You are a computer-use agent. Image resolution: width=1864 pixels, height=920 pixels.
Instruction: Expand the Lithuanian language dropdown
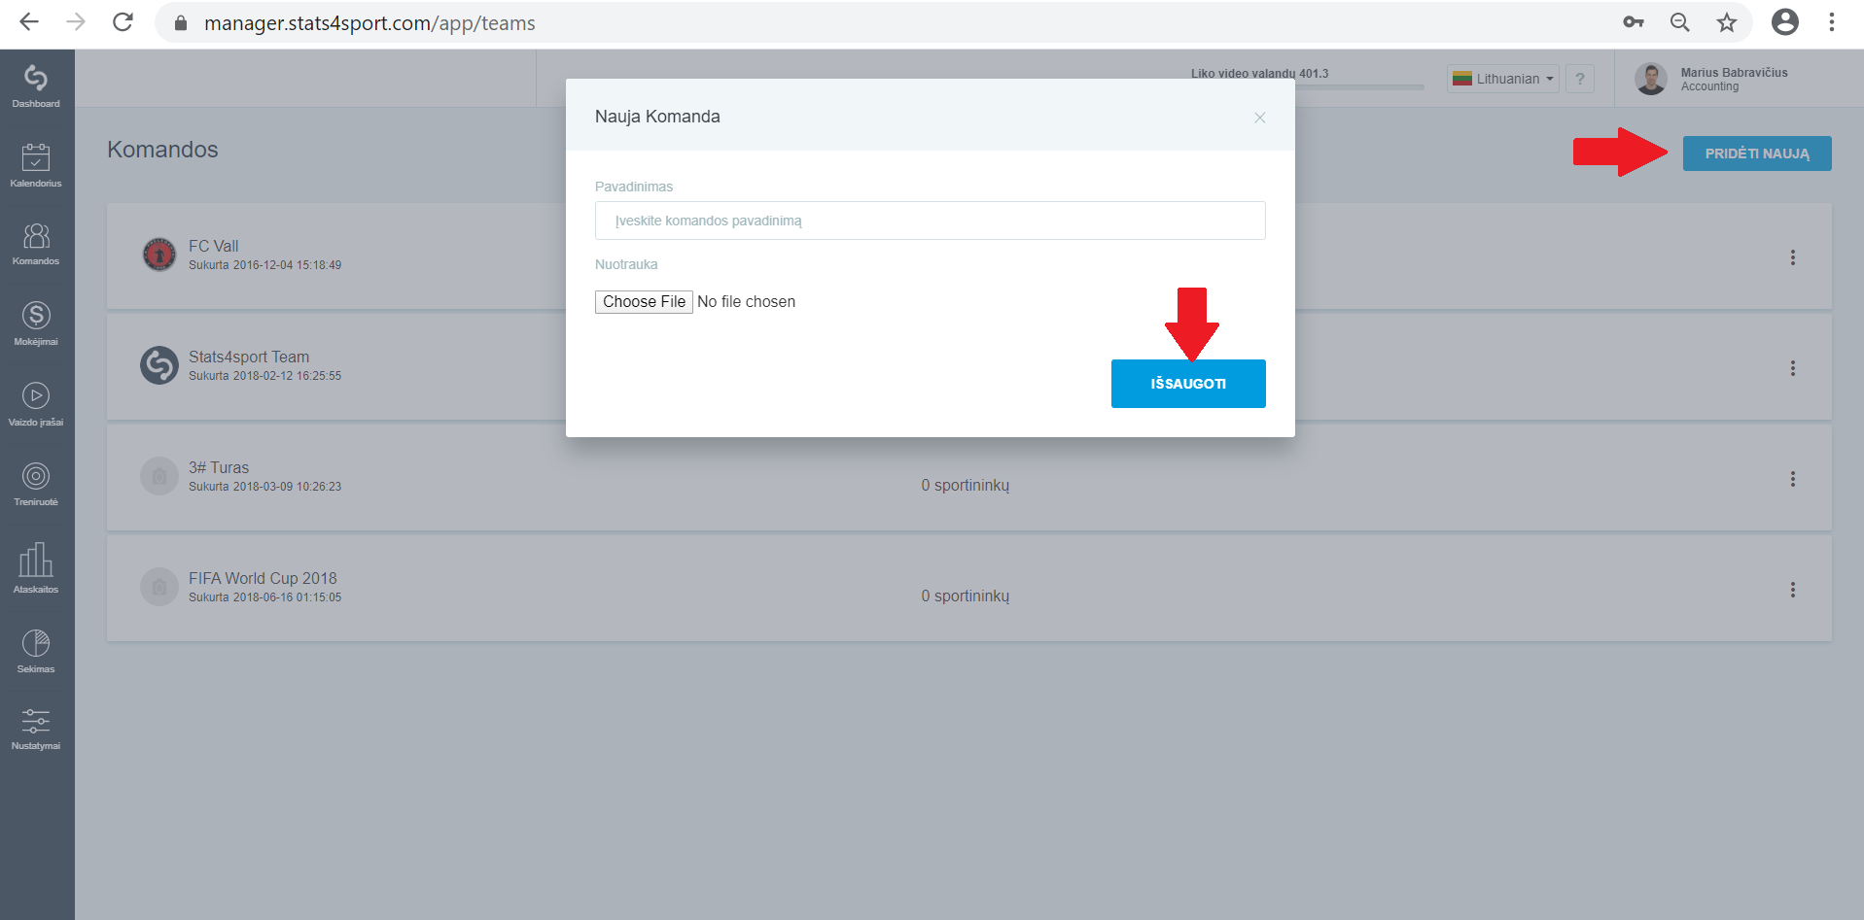(x=1503, y=79)
